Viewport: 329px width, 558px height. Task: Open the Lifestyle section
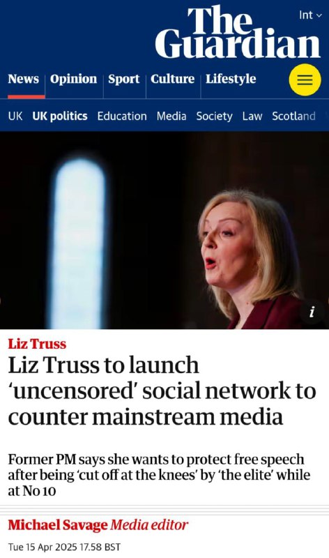pos(231,79)
